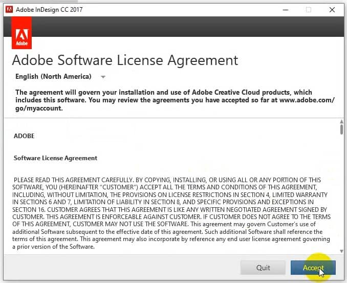Open the English (North America) language dropdown
Viewport: 347px width, 283px height.
pos(53,77)
